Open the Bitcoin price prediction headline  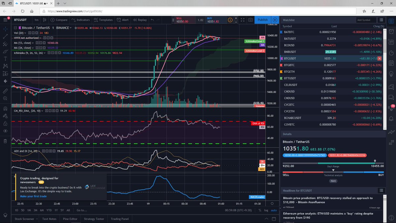328,200
